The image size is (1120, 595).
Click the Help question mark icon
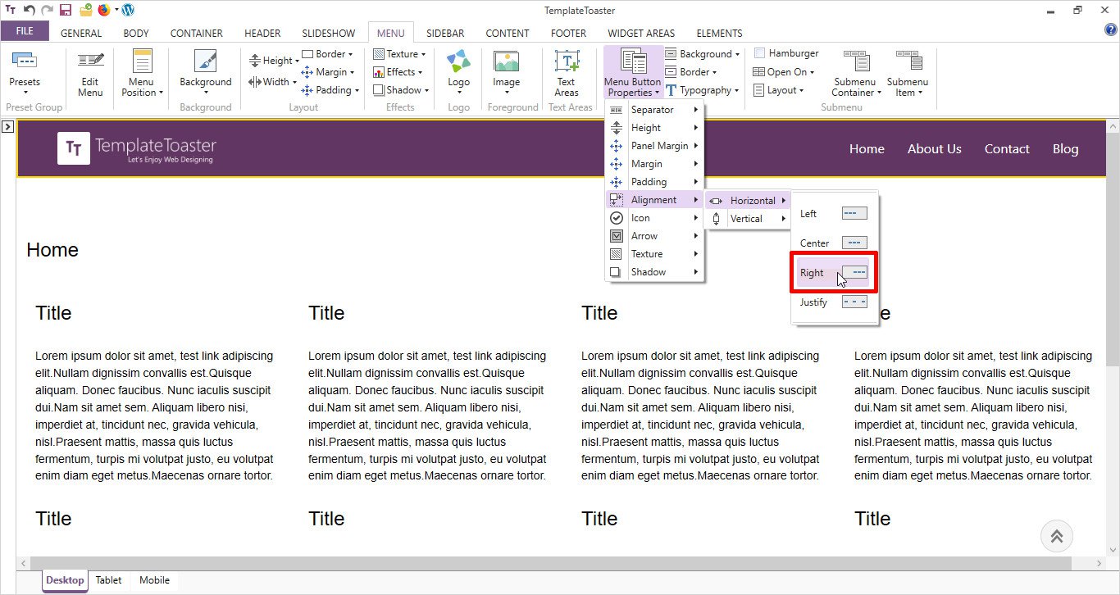click(1110, 30)
